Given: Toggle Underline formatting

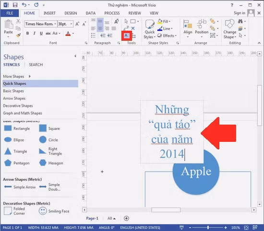Looking at the screenshot, I should coord(41,33).
